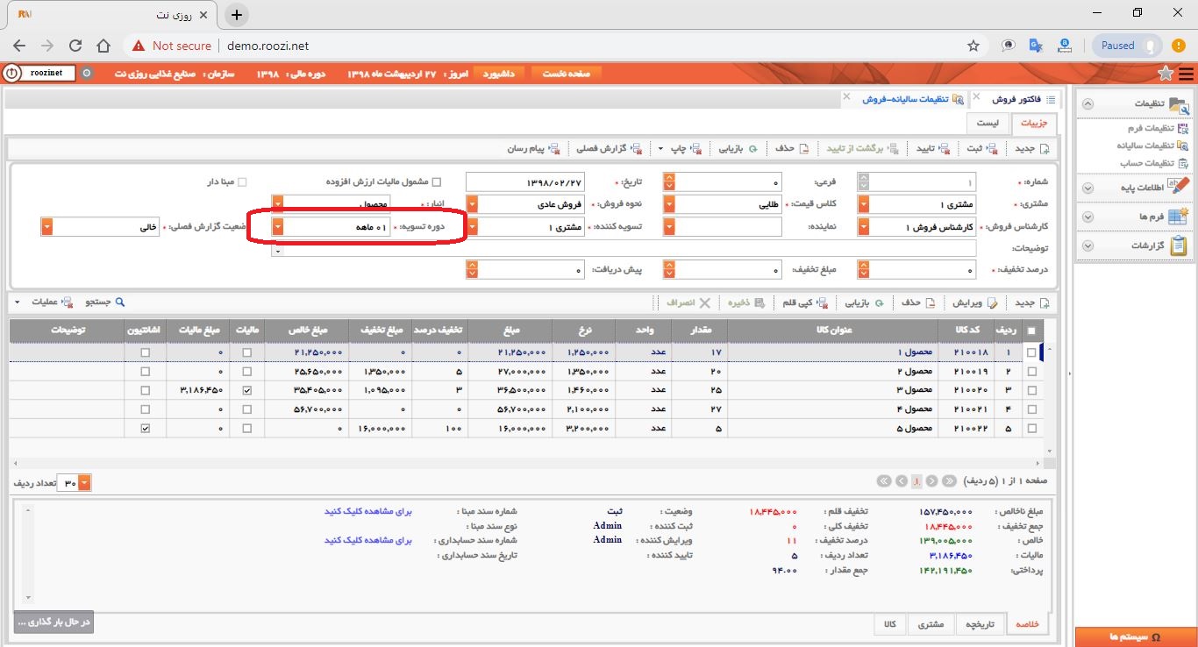Reload the page in Chrome

coord(75,46)
